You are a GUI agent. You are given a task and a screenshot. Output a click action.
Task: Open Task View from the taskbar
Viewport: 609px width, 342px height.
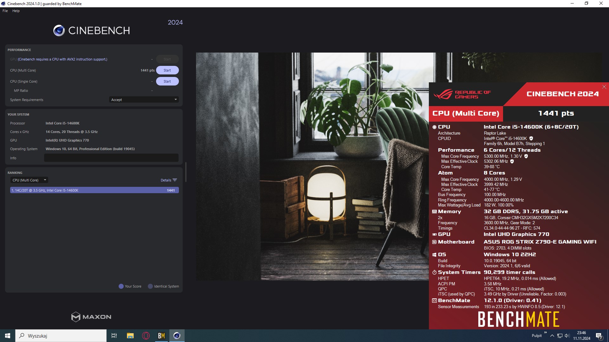114,336
